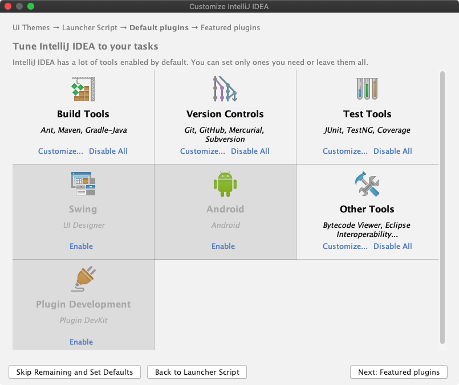This screenshot has height=385, width=459.
Task: Enable the Swing UI Designer plugin
Action: click(82, 246)
